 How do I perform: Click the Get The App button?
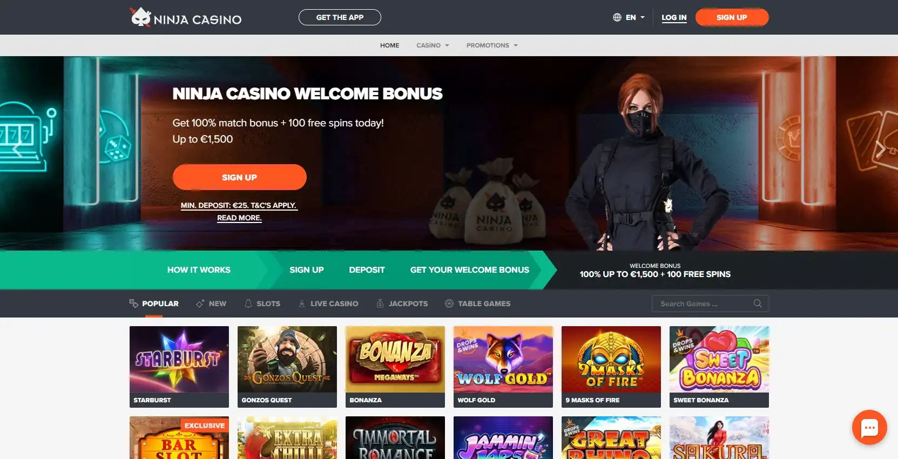(x=340, y=17)
